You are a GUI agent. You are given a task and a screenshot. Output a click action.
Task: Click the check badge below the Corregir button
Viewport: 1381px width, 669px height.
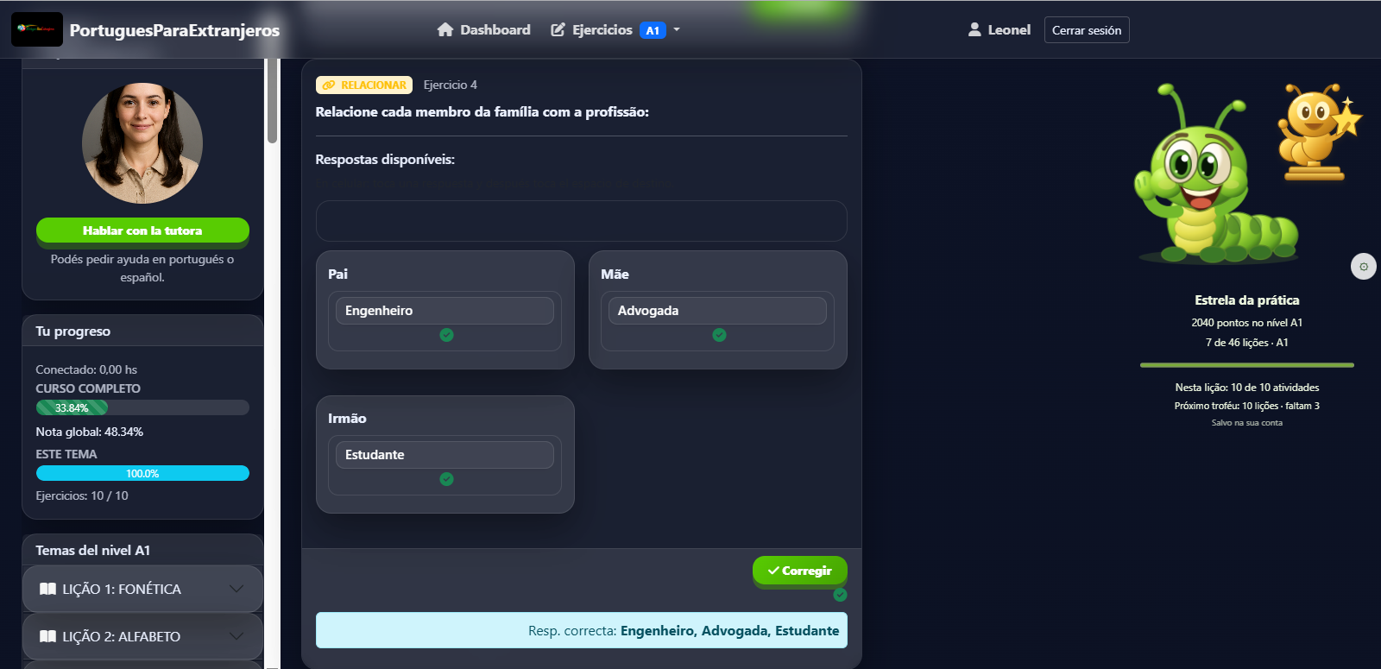pyautogui.click(x=840, y=595)
